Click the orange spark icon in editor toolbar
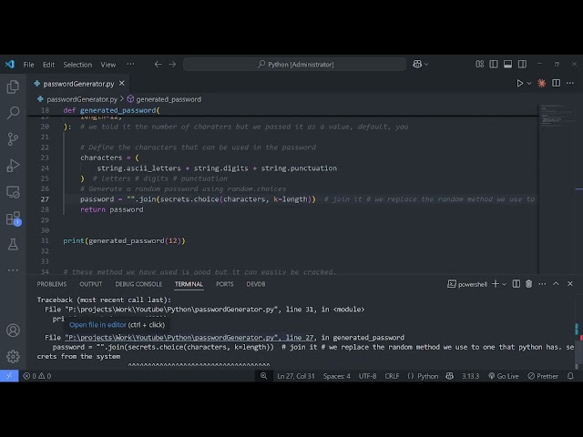583x437 pixels. click(x=542, y=83)
